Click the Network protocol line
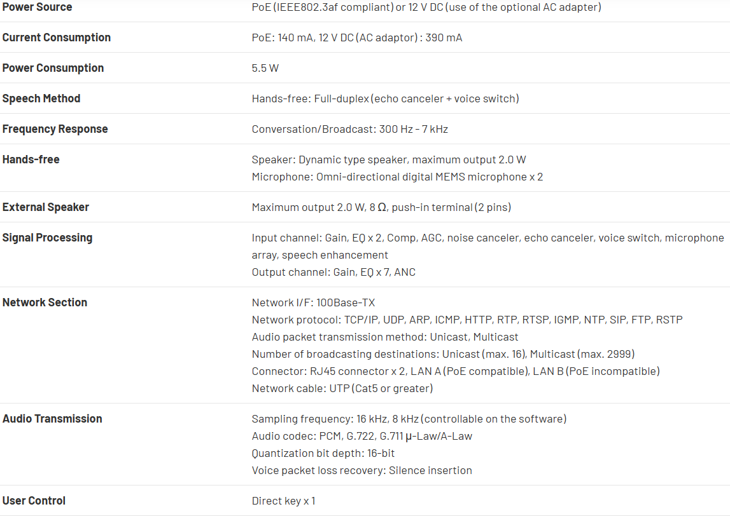This screenshot has height=516, width=730. 467,320
